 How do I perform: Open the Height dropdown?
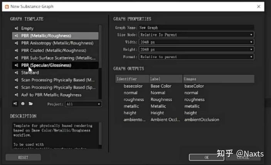pos(197,50)
